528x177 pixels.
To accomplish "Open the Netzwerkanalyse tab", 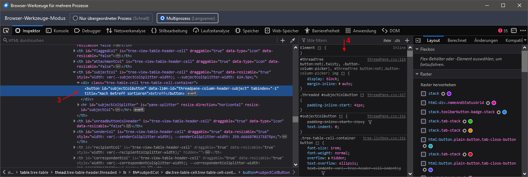I will point(126,31).
